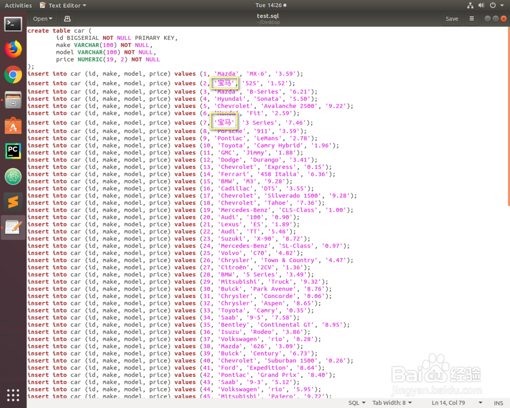Image resolution: width=510 pixels, height=408 pixels.
Task: Save the test.sql file
Action: coord(452,18)
